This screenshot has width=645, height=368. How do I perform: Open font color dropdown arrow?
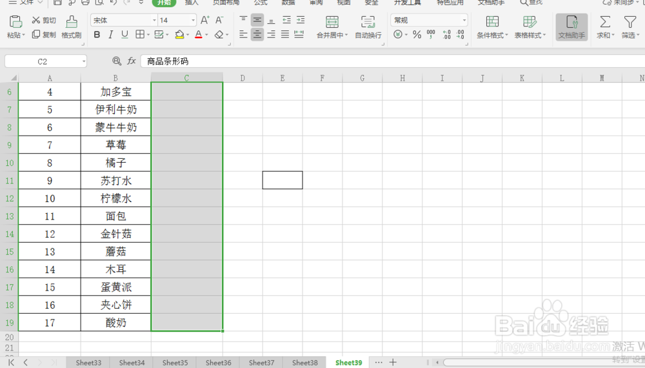pyautogui.click(x=206, y=35)
